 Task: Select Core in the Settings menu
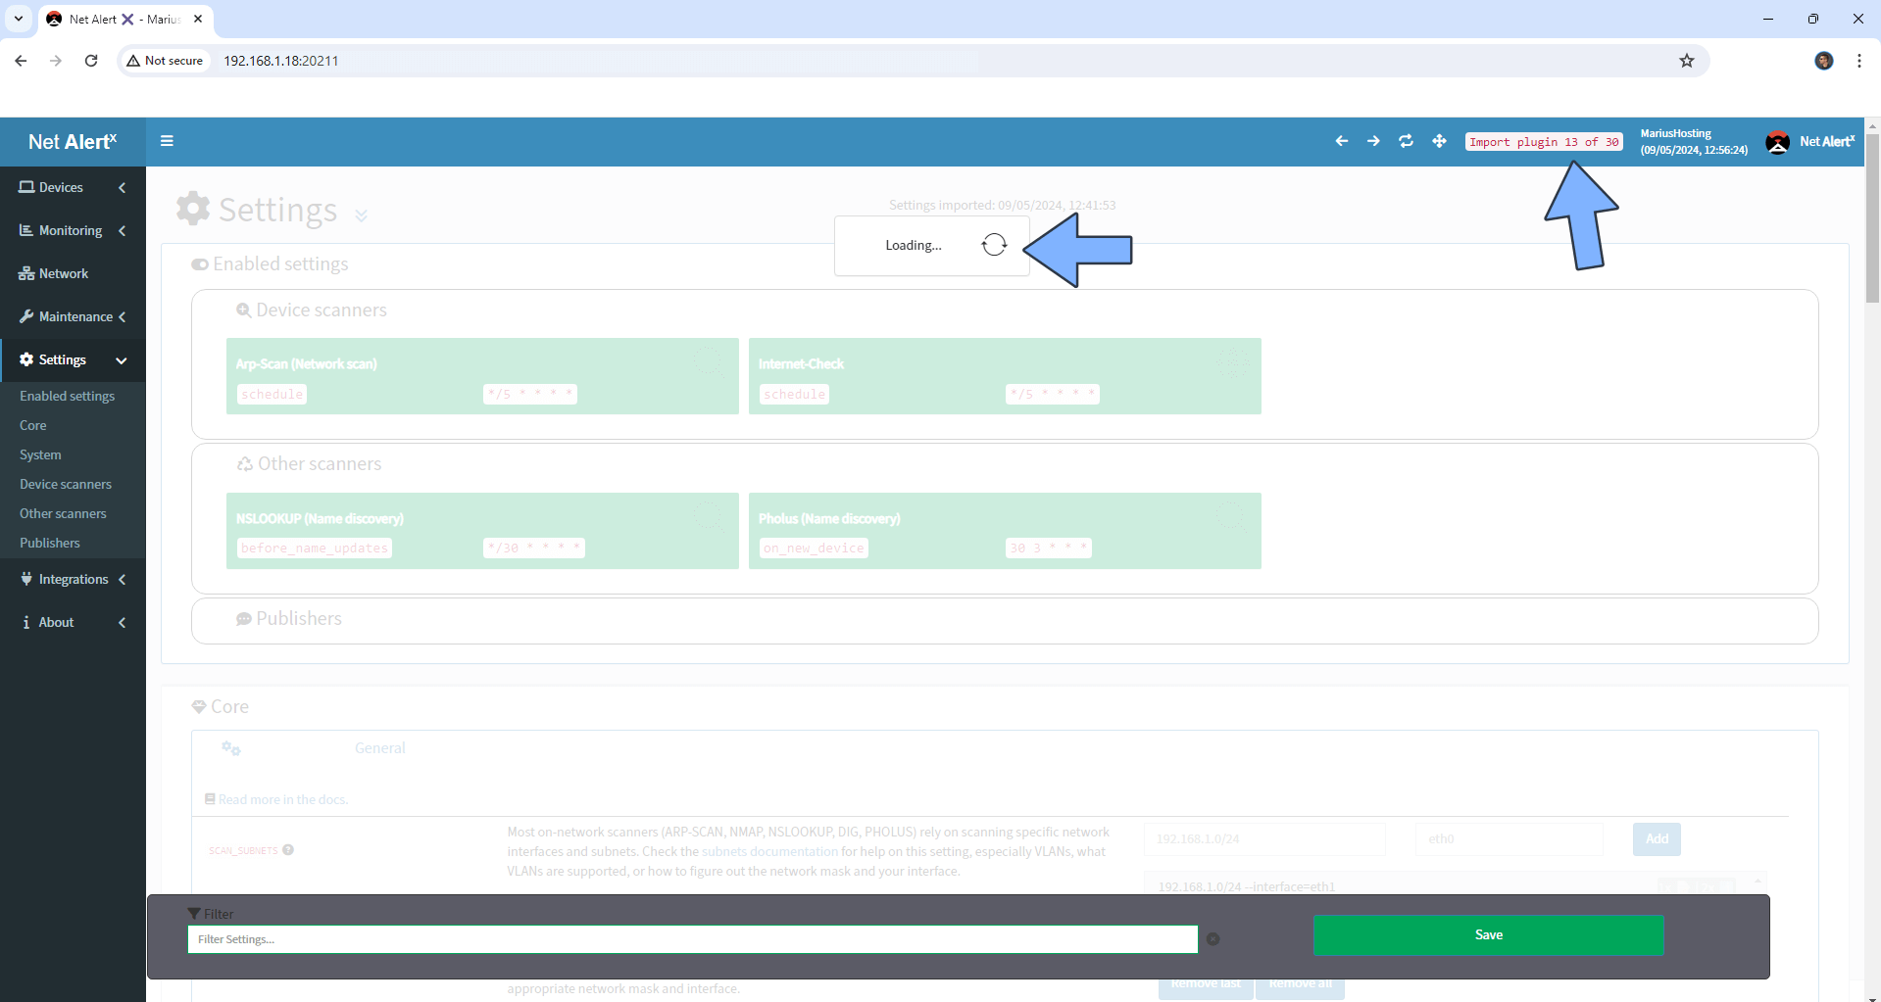tap(32, 425)
